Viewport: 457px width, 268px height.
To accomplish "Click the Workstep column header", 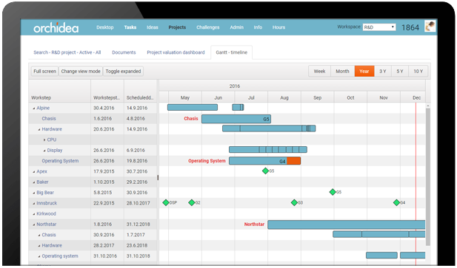I will point(60,91).
